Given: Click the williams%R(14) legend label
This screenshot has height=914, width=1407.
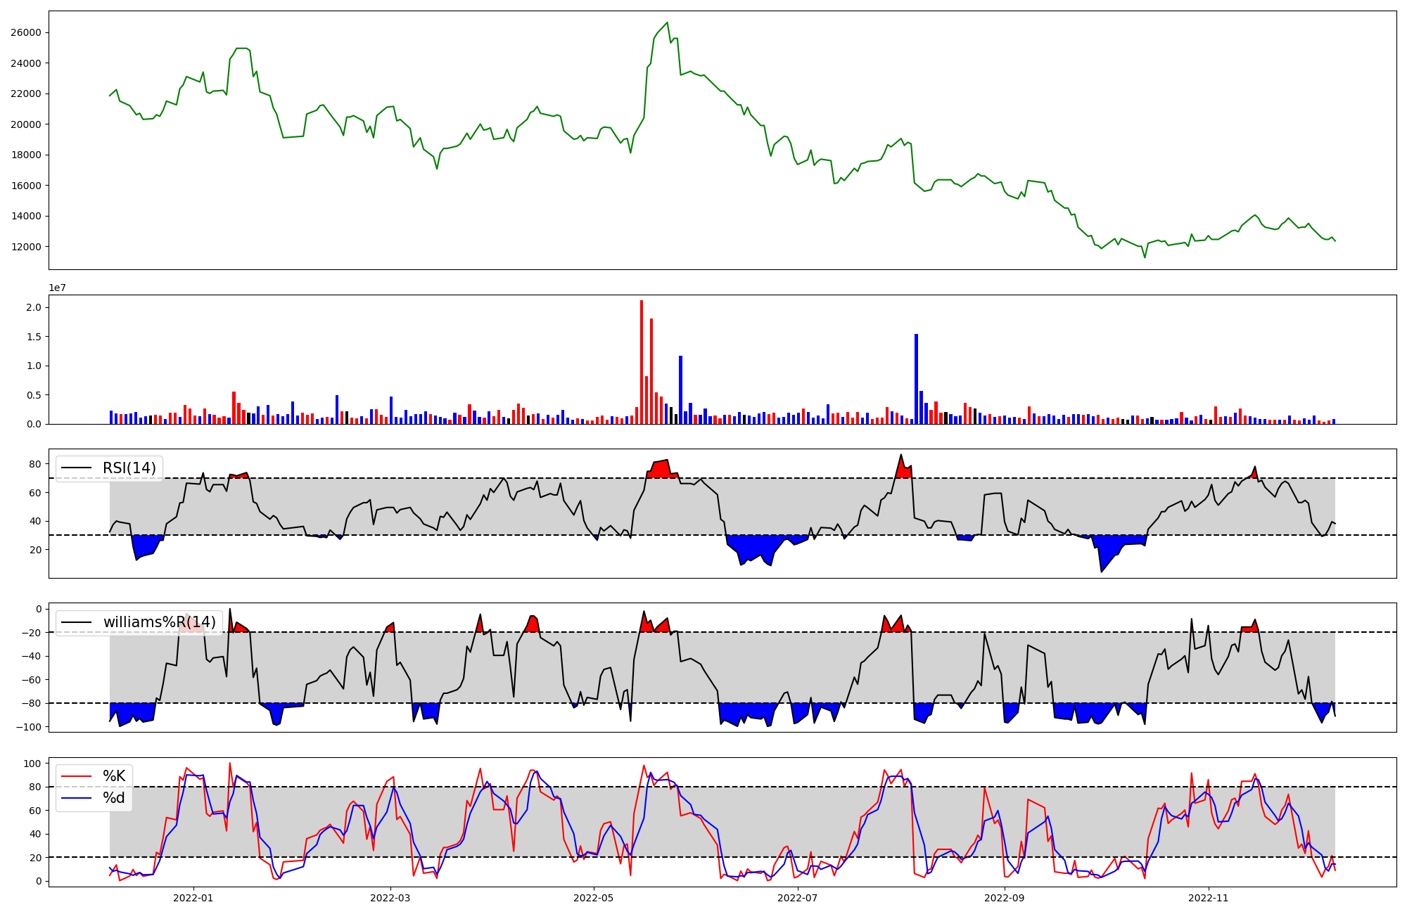Looking at the screenshot, I should click(x=160, y=622).
